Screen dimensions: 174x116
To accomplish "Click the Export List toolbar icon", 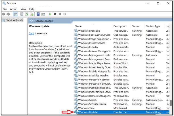I will pyautogui.click(x=32, y=14).
